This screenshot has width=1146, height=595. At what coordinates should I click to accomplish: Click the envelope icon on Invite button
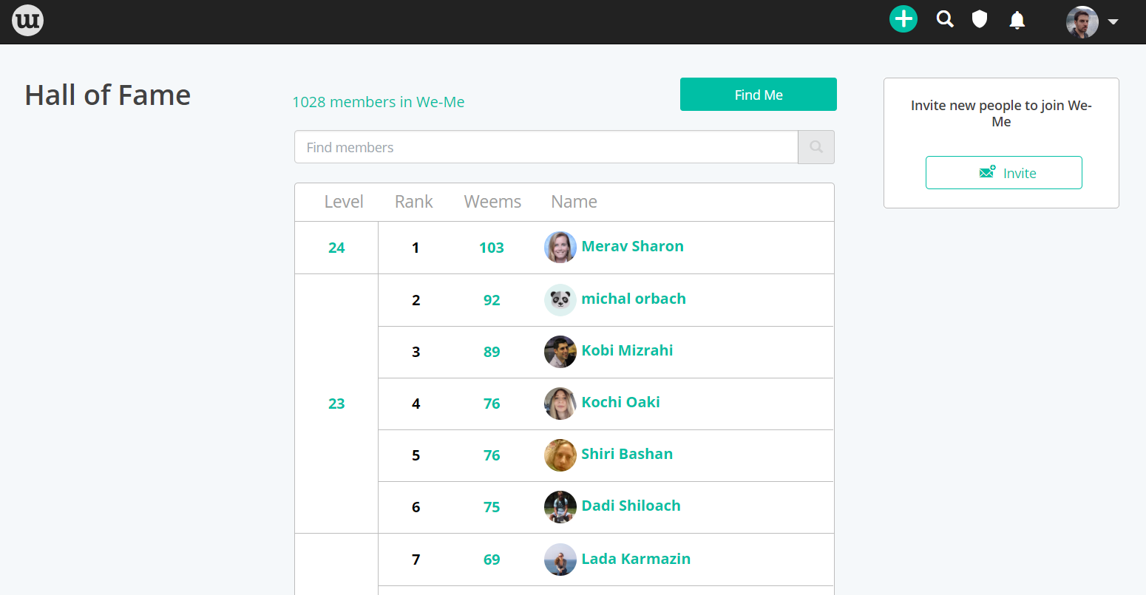click(987, 172)
